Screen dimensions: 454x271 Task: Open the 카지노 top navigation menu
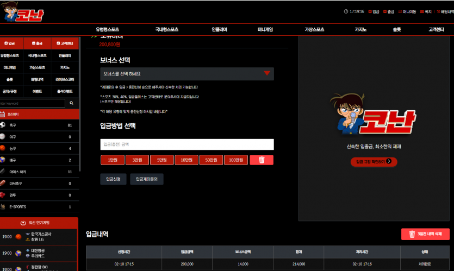click(x=360, y=29)
